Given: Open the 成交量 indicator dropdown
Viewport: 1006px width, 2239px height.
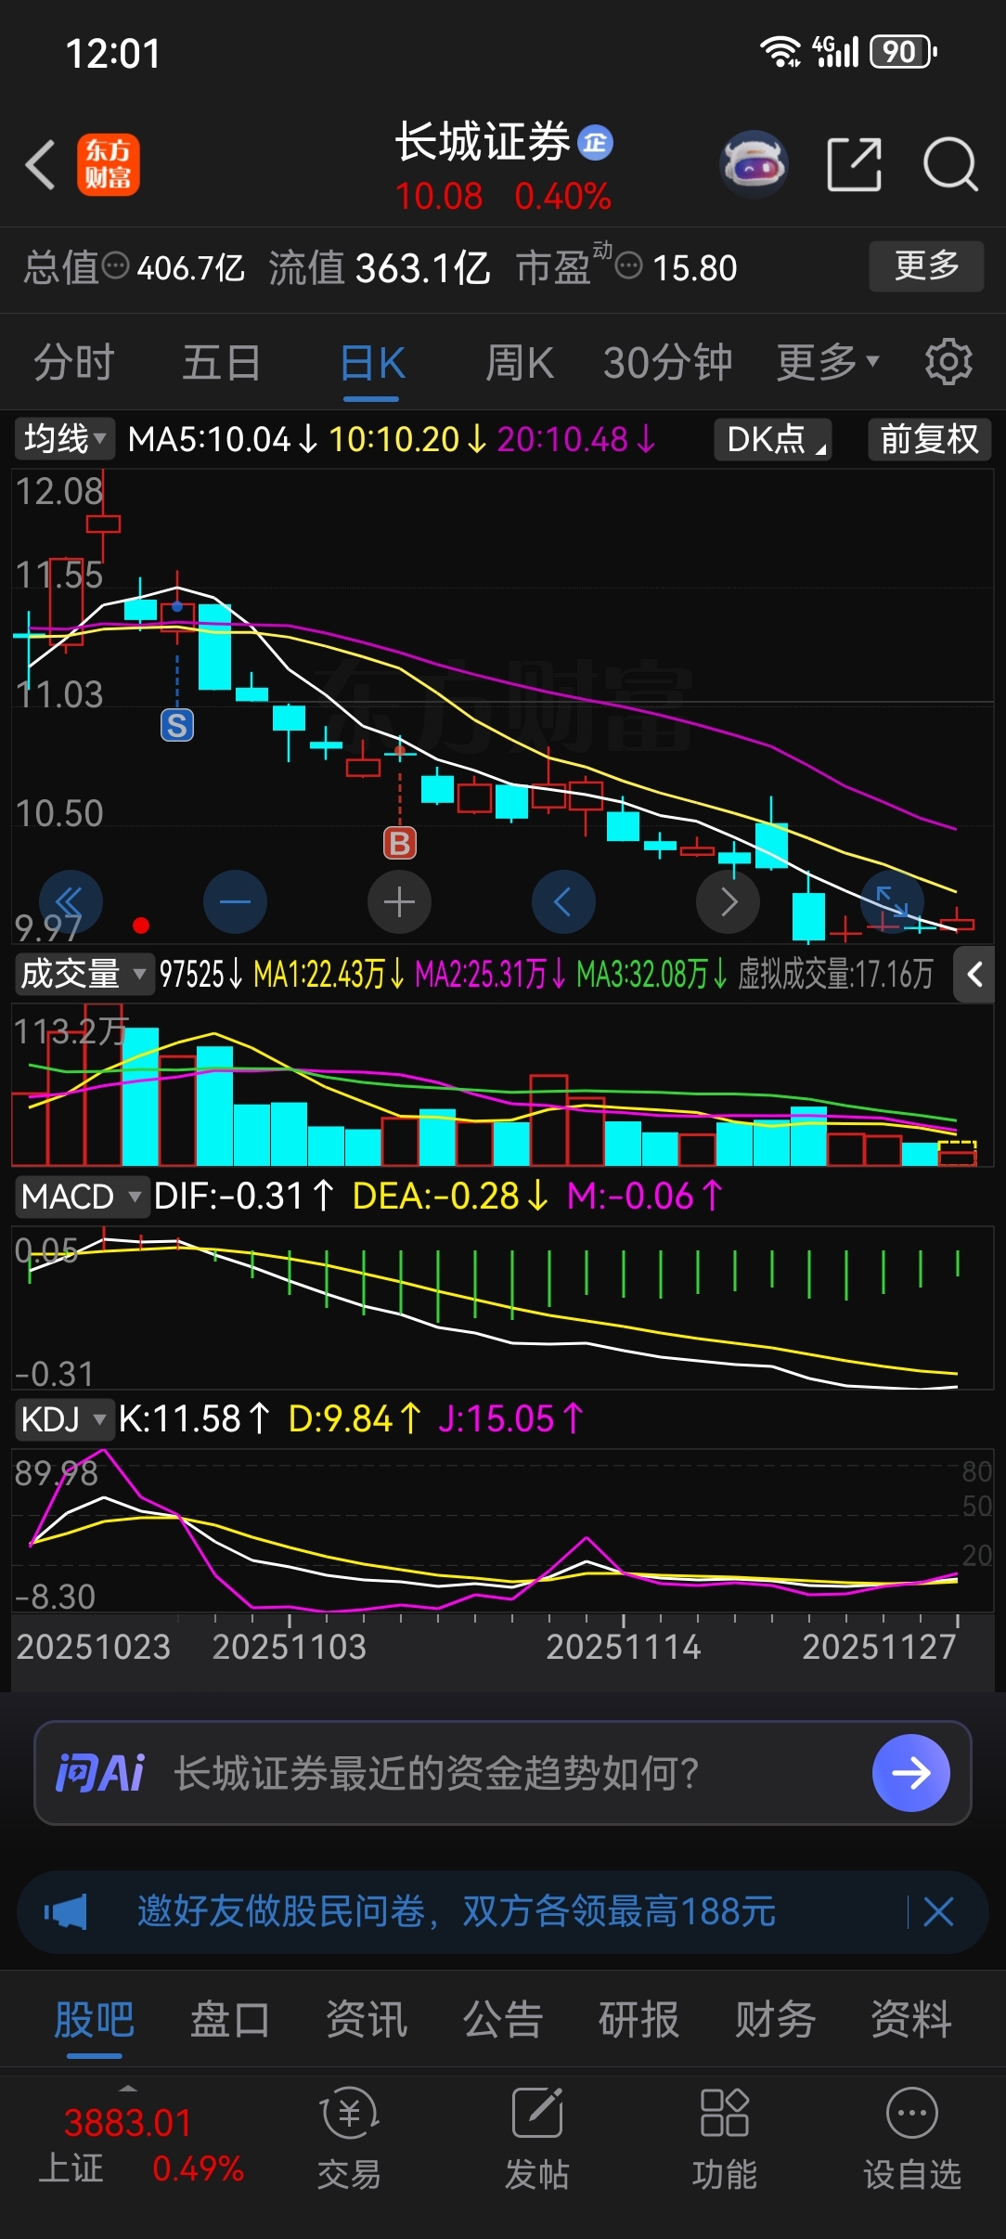Looking at the screenshot, I should [x=84, y=974].
